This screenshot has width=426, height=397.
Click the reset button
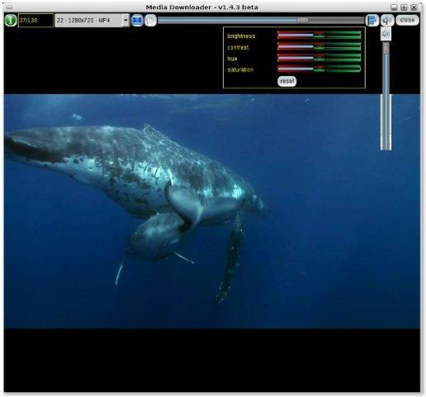[286, 81]
